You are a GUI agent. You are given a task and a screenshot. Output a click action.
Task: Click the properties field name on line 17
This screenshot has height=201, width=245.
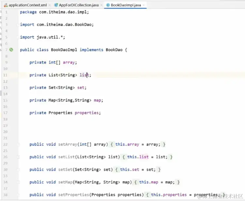click(86, 113)
